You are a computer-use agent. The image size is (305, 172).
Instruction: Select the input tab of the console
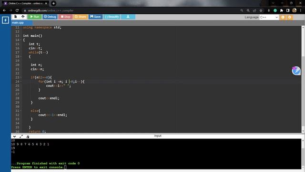158,136
